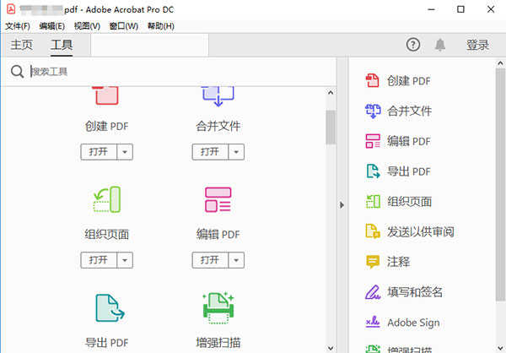Click 打开 button under 组织页面
Image resolution: width=506 pixels, height=353 pixels.
point(99,260)
